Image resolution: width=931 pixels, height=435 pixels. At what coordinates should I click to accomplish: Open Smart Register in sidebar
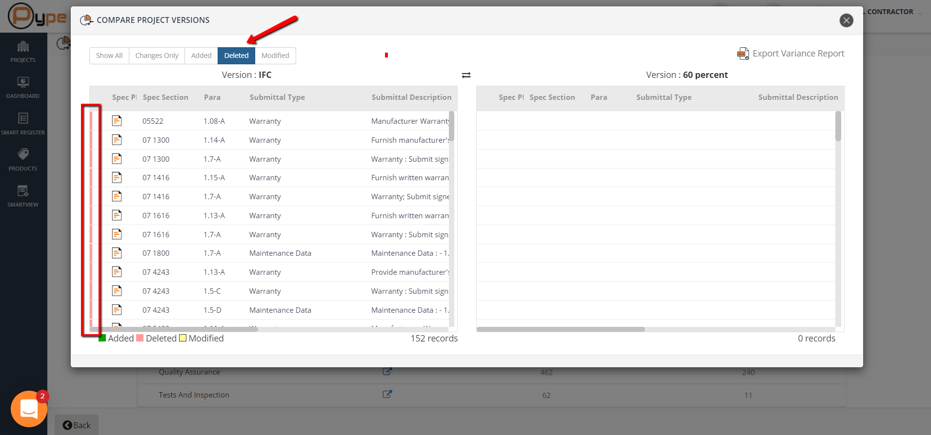(x=23, y=124)
